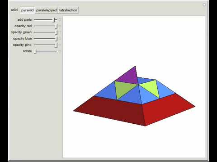Click the "add parts" label
Screen dimensions: 217x162
pyautogui.click(x=24, y=20)
